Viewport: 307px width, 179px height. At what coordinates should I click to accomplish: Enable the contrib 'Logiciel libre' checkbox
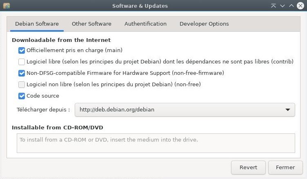[x=22, y=62]
